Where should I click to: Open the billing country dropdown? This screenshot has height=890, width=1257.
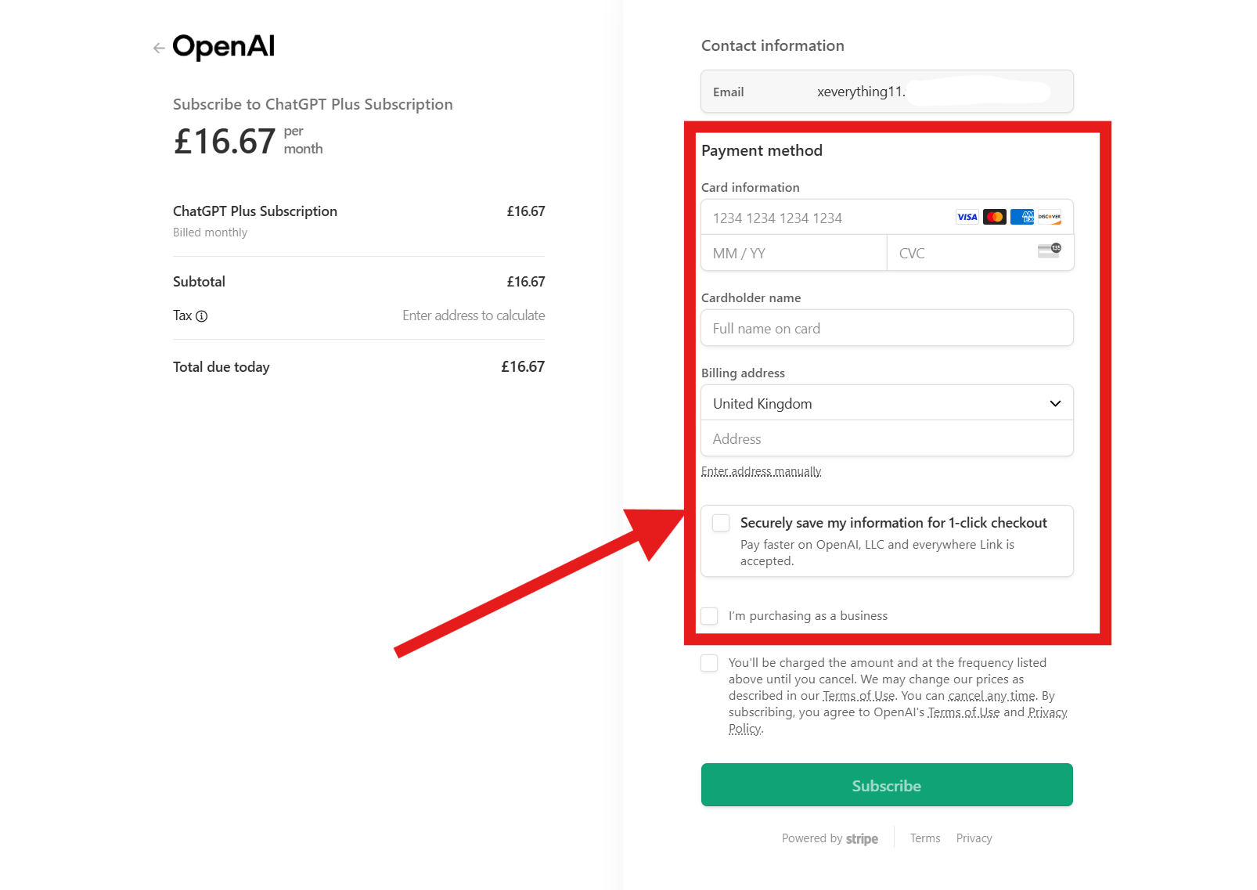[x=1056, y=403]
